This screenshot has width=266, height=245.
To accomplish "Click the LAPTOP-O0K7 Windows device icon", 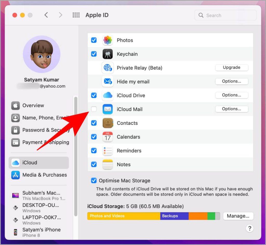I will tap(15, 220).
